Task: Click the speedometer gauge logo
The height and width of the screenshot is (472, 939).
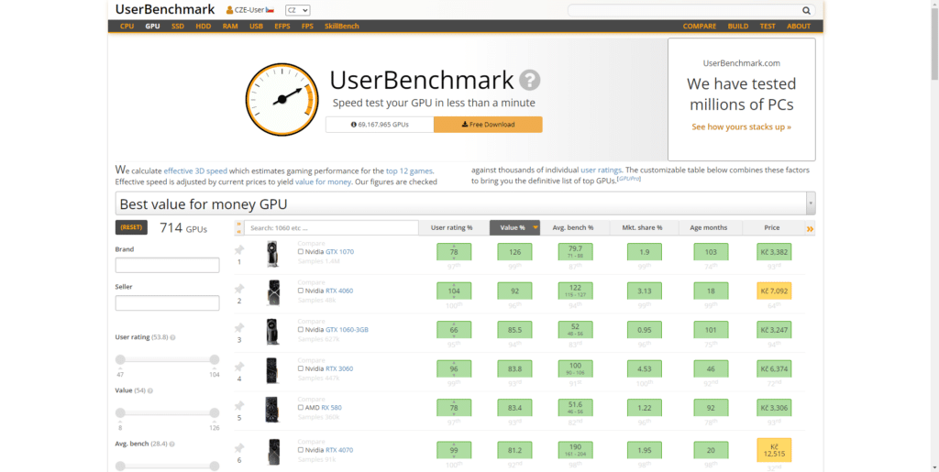Action: point(281,98)
